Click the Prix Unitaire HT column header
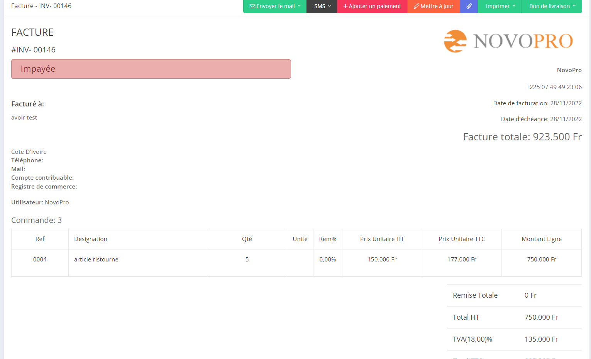 click(382, 239)
